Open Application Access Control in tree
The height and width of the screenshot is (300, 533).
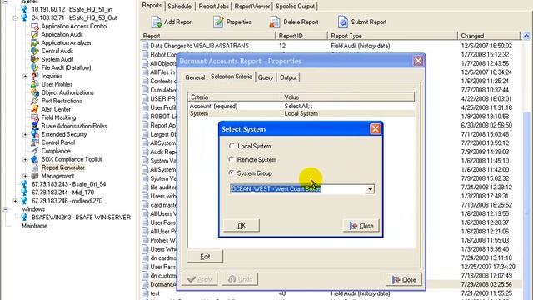pos(74,26)
